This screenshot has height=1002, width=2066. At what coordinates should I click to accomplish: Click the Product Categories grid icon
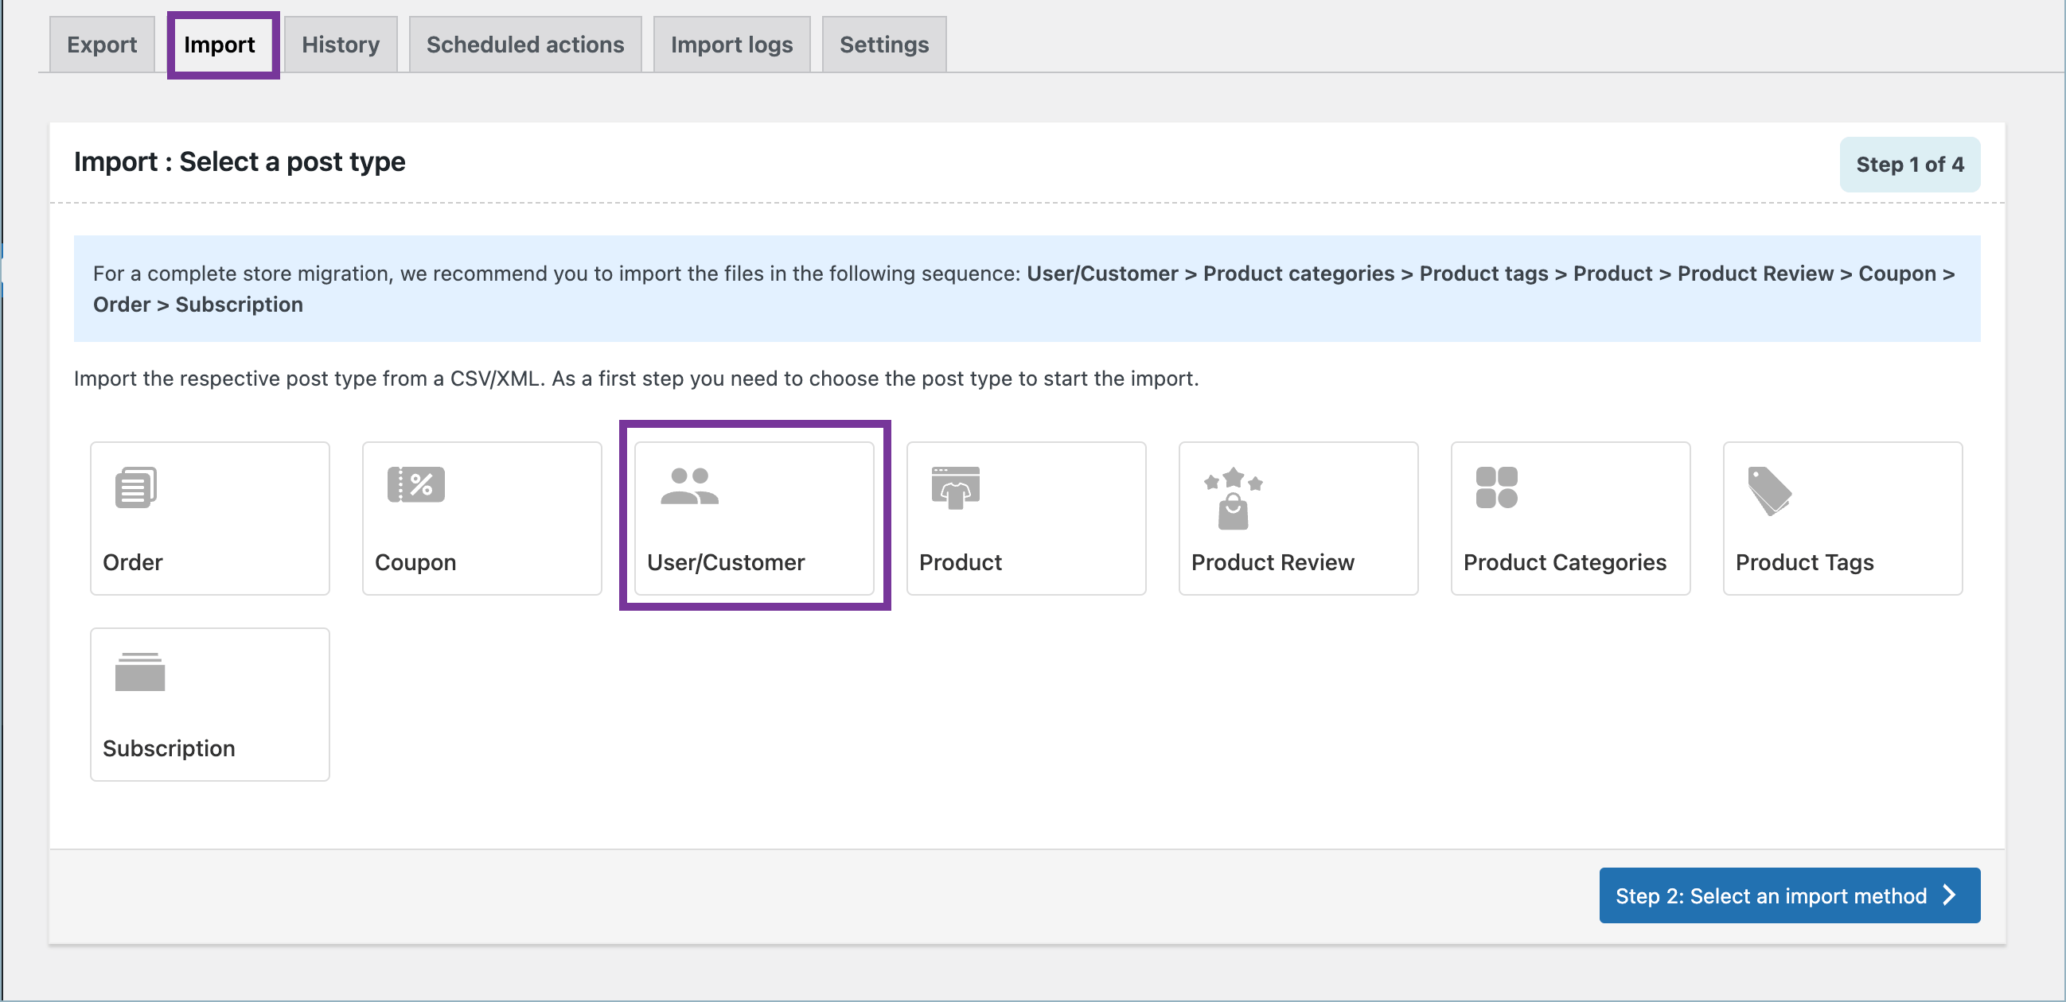pos(1495,487)
